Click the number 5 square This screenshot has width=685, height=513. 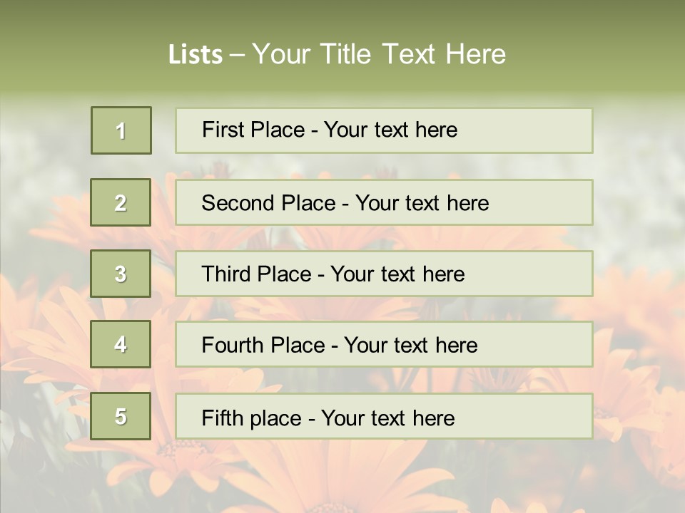click(x=121, y=416)
